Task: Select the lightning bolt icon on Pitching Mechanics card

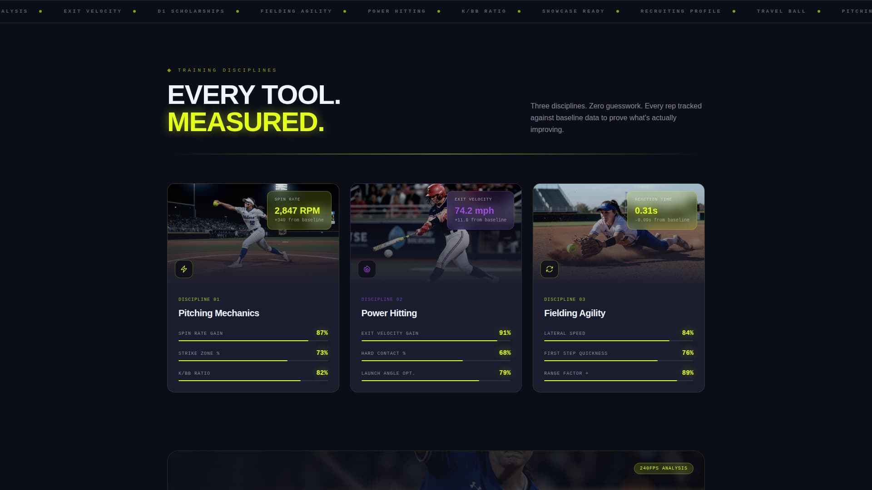Action: (184, 269)
